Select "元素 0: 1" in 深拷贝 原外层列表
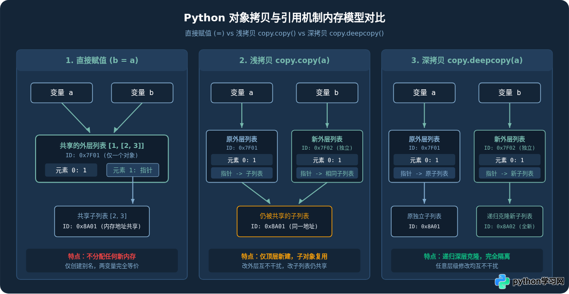This screenshot has height=294, width=569. pos(424,160)
